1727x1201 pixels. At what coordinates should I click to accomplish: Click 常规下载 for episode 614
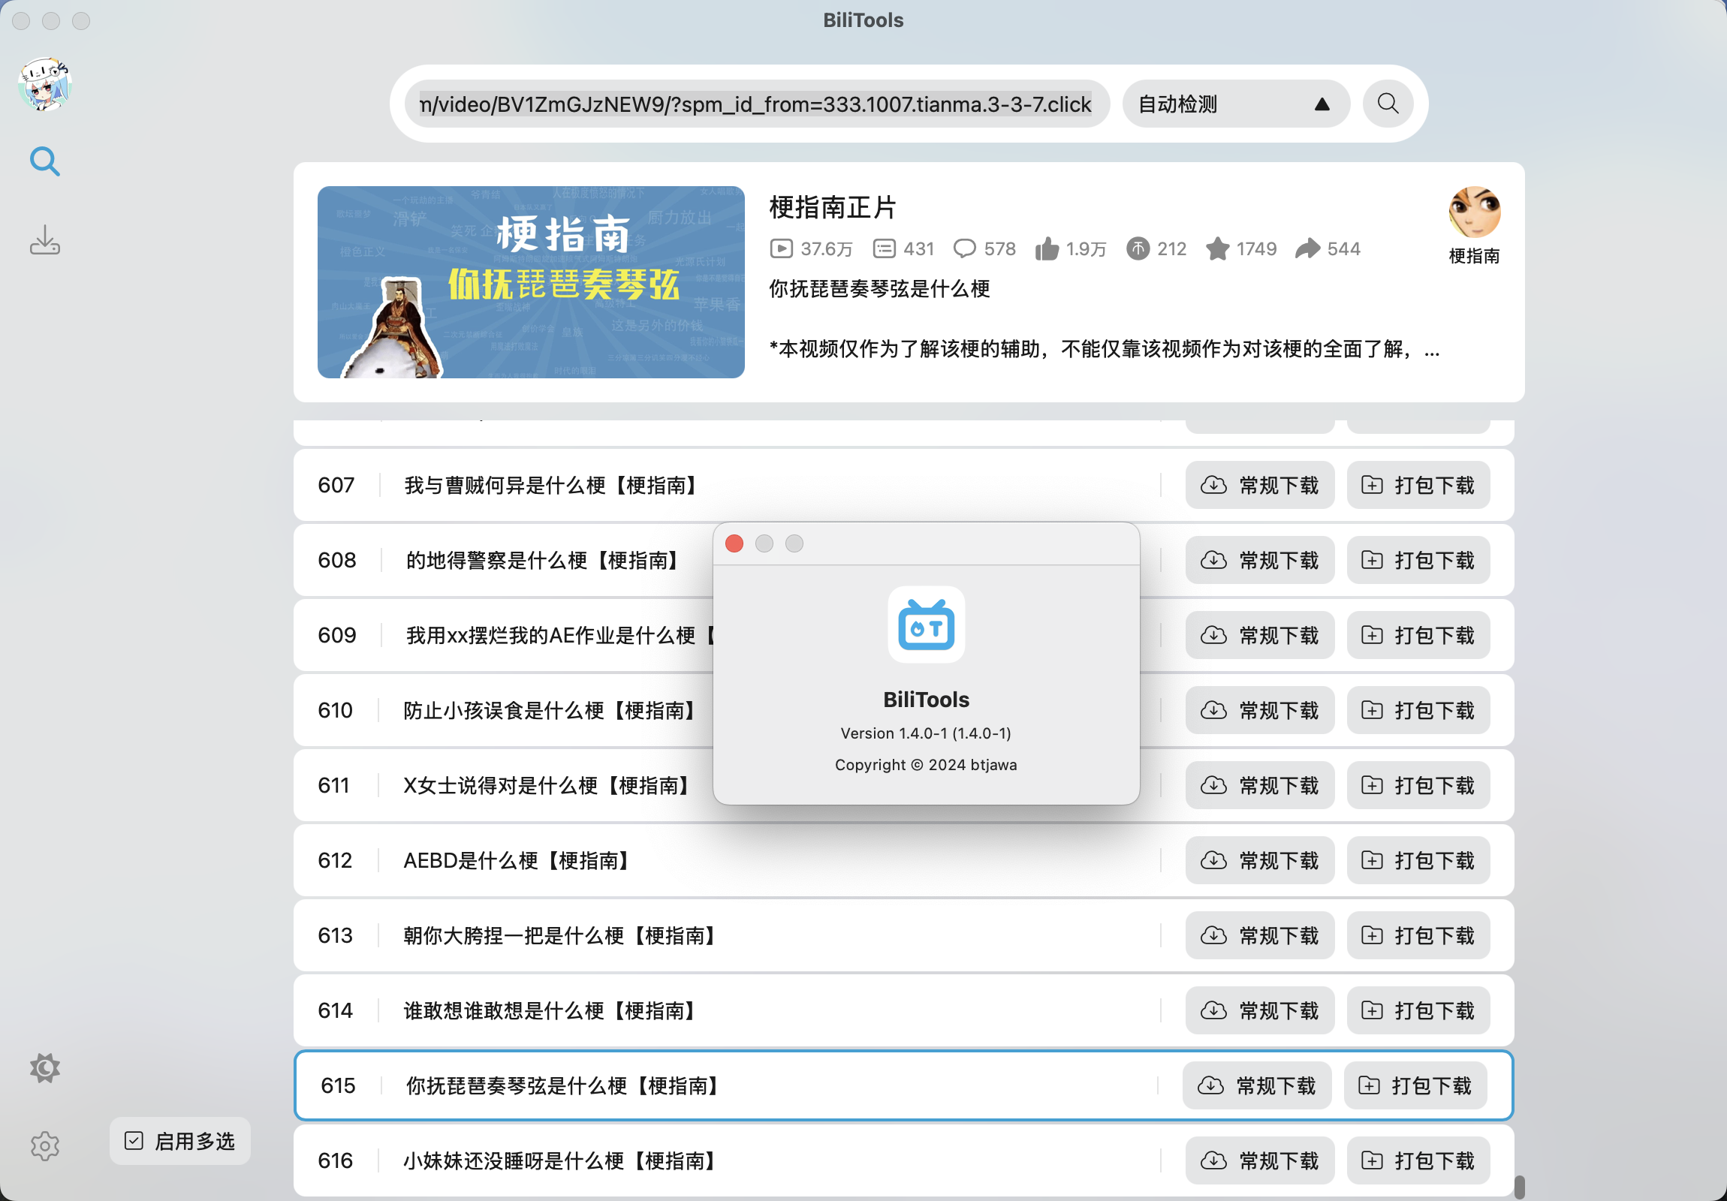[x=1260, y=1011]
